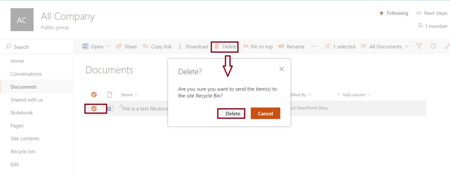The image size is (450, 176).
Task: Expand the Open command dropdown chevron
Action: point(109,46)
